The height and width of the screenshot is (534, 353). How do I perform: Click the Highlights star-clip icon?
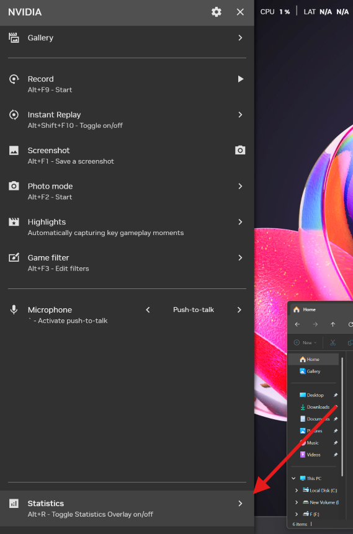(14, 222)
